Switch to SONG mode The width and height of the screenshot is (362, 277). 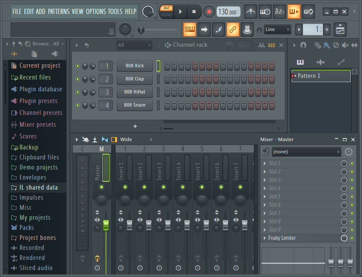tap(167, 14)
